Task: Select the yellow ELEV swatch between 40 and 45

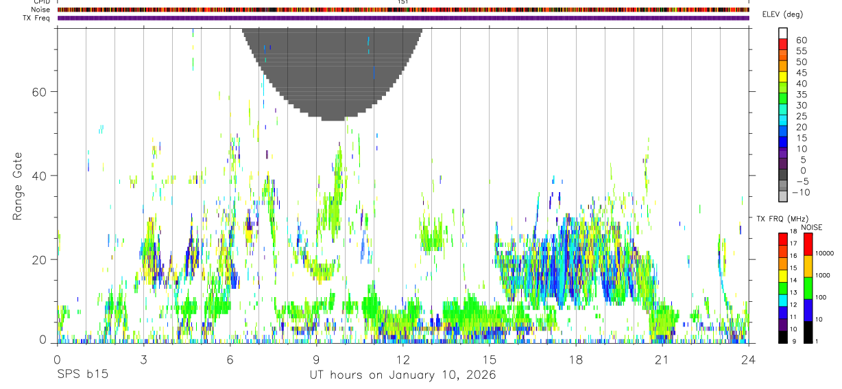Action: [x=783, y=78]
